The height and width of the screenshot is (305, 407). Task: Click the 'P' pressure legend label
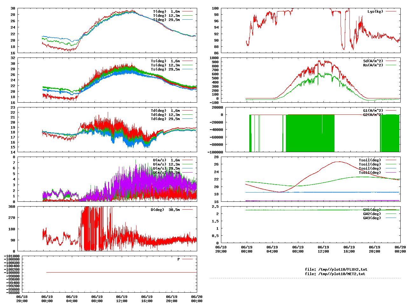pyautogui.click(x=179, y=259)
